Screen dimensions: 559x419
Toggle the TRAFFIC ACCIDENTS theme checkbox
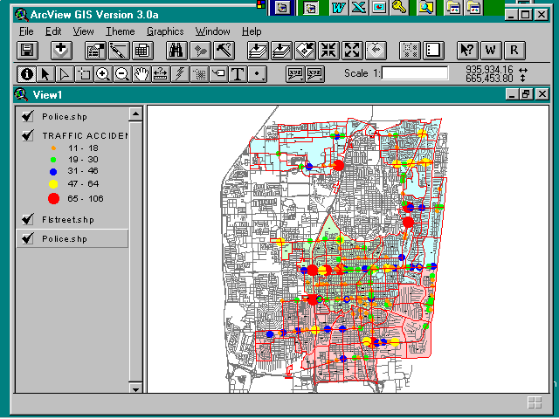click(x=28, y=136)
